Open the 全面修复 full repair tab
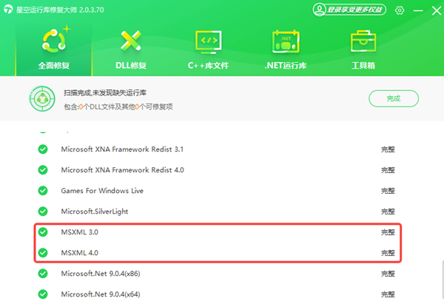This screenshot has width=444, height=304. point(54,50)
